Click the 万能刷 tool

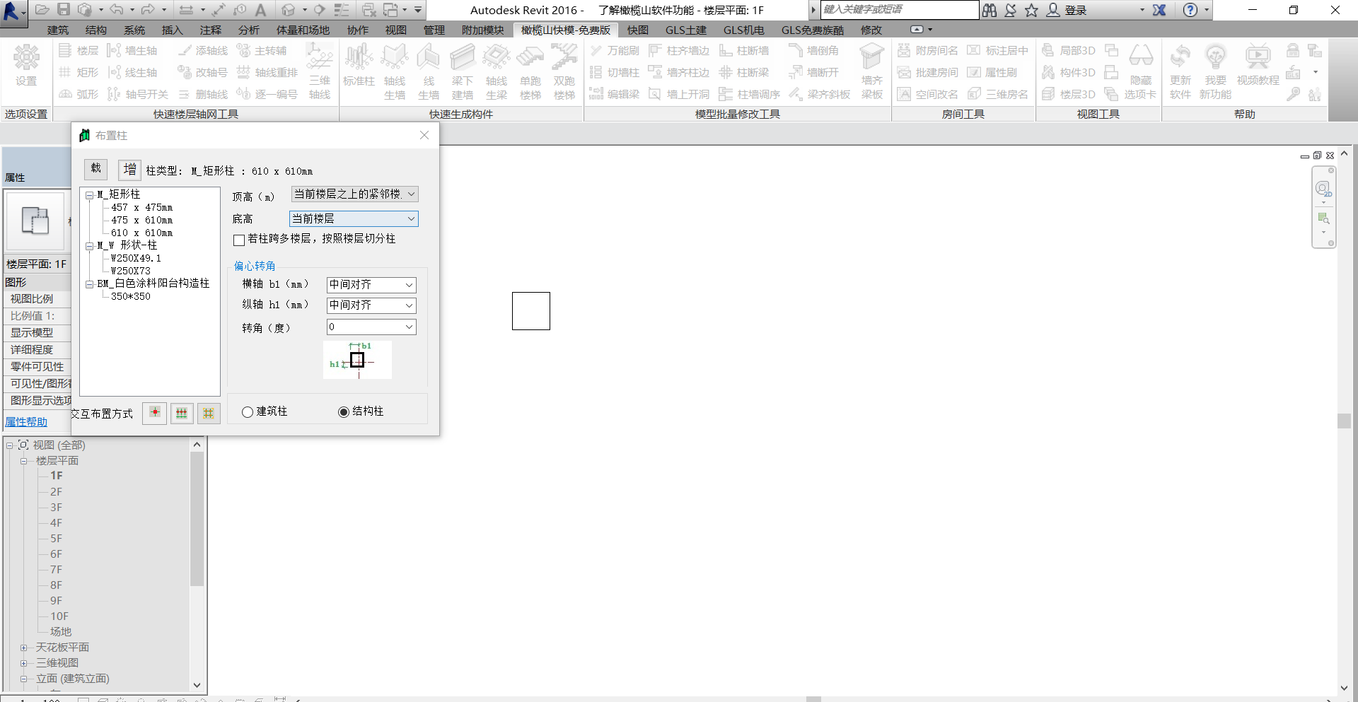[x=615, y=51]
